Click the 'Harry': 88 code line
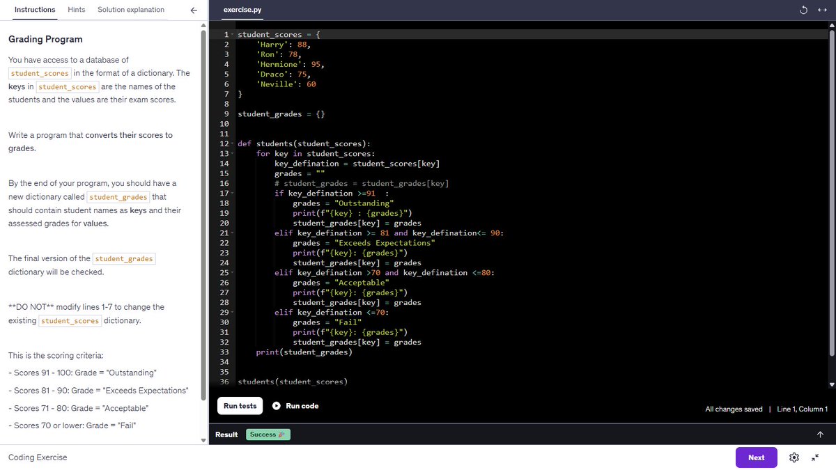Image resolution: width=836 pixels, height=470 pixels. [284, 45]
